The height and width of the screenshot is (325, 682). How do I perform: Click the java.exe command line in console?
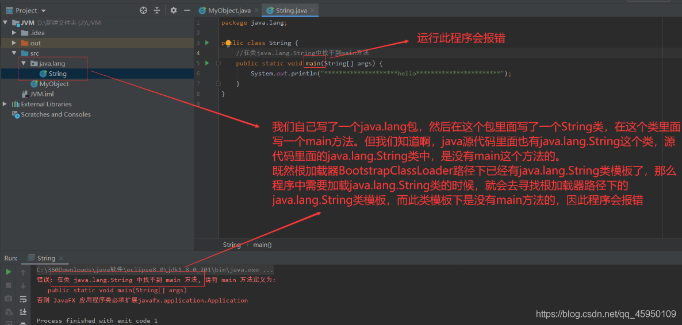point(155,270)
